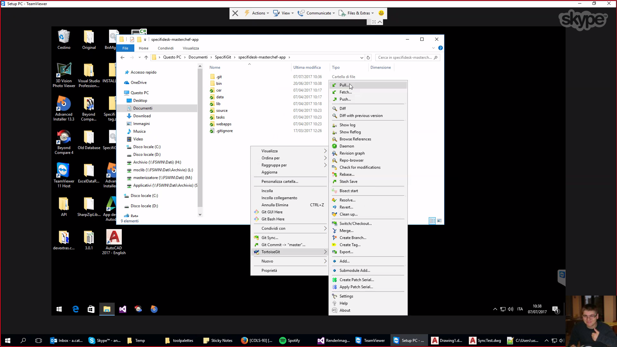Click the SpecifiGit breadcrumb link

point(223,57)
